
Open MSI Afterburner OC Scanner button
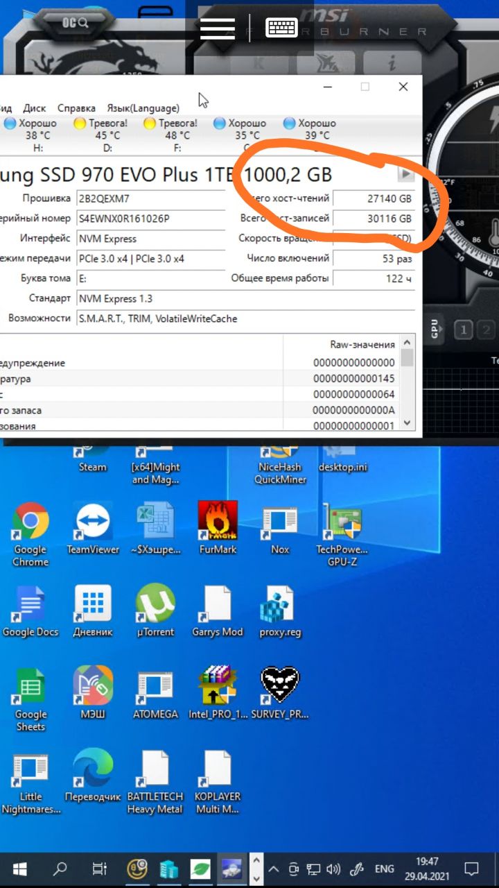pos(76,22)
